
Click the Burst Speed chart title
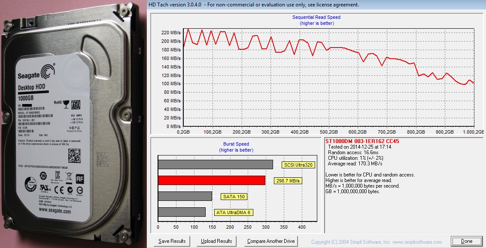236,144
